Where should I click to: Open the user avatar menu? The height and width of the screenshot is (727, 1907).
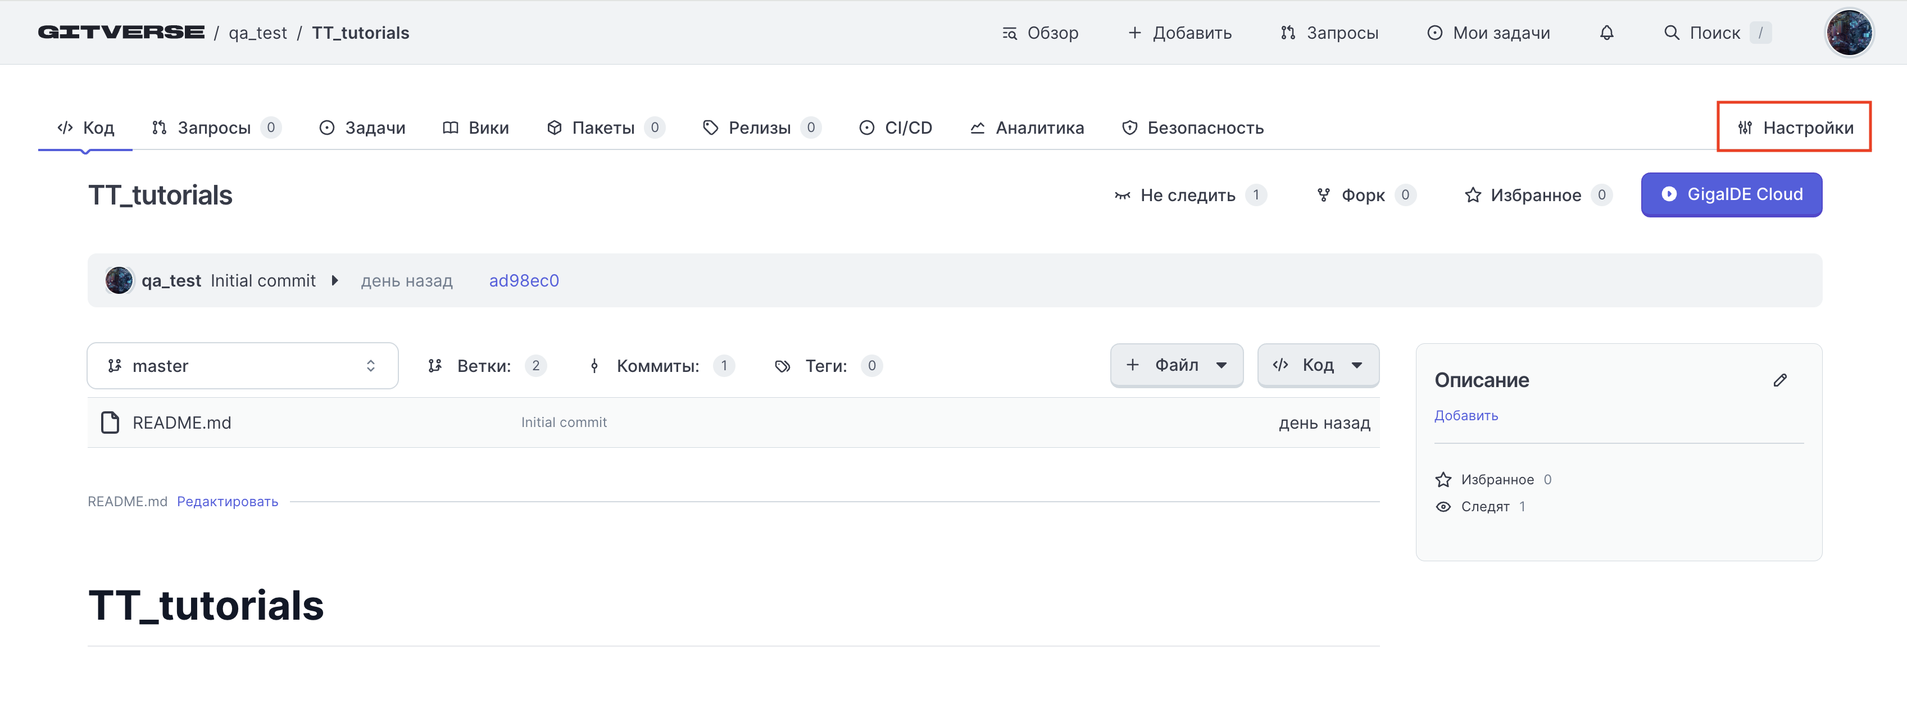pos(1849,33)
